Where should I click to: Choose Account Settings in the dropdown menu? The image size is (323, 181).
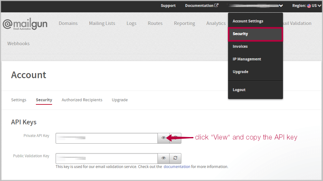tap(248, 21)
